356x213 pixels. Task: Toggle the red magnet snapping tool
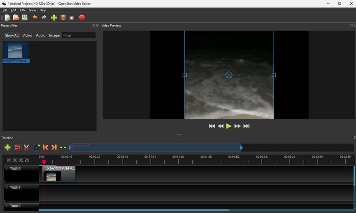[17, 147]
